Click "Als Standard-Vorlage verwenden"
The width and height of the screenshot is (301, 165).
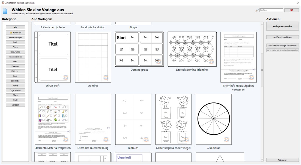(282, 46)
